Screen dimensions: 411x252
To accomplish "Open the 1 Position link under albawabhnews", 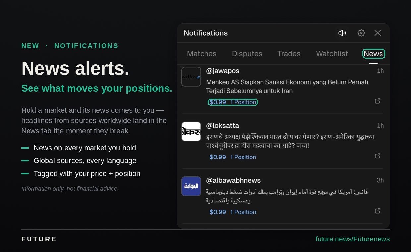I will tap(243, 212).
